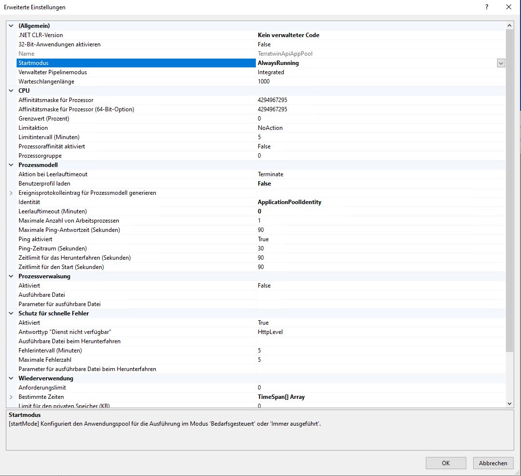The image size is (521, 476).
Task: Collapse Schutz für schnelle Fehler section
Action: click(11, 313)
